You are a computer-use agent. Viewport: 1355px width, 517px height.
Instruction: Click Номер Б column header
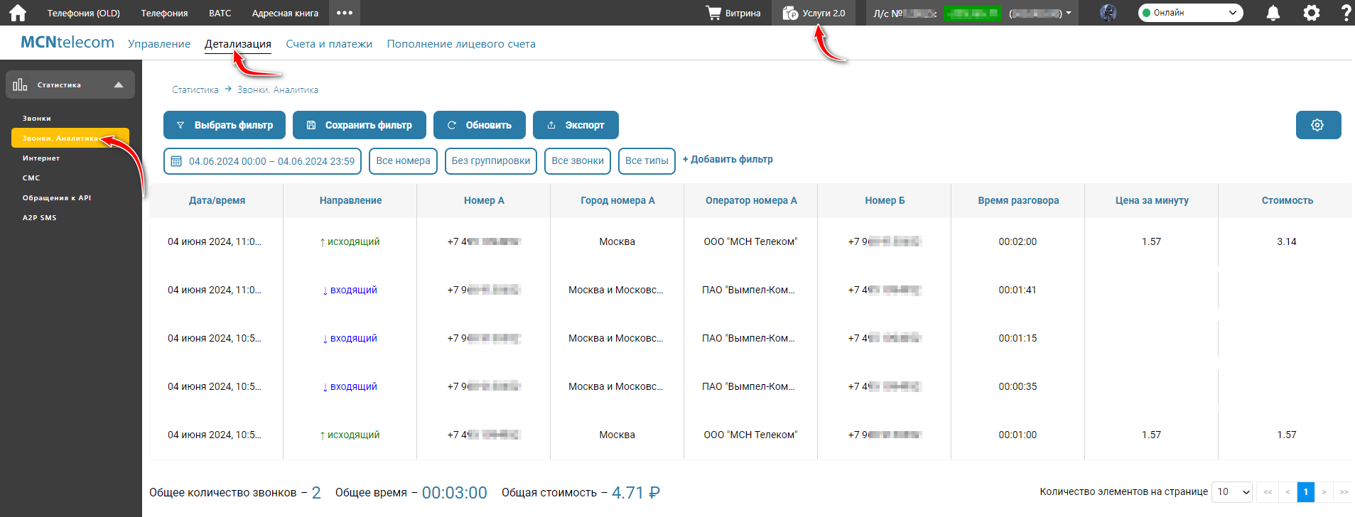(885, 200)
